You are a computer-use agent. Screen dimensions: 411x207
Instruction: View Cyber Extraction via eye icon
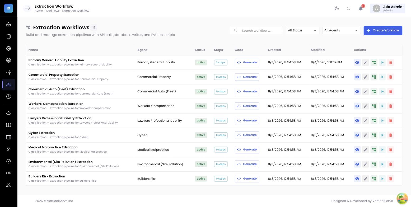coord(357,135)
